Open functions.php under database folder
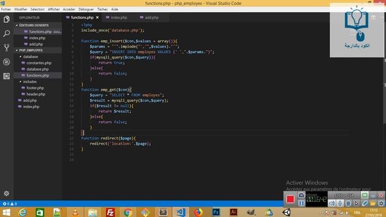This screenshot has width=386, height=217. [37, 75]
